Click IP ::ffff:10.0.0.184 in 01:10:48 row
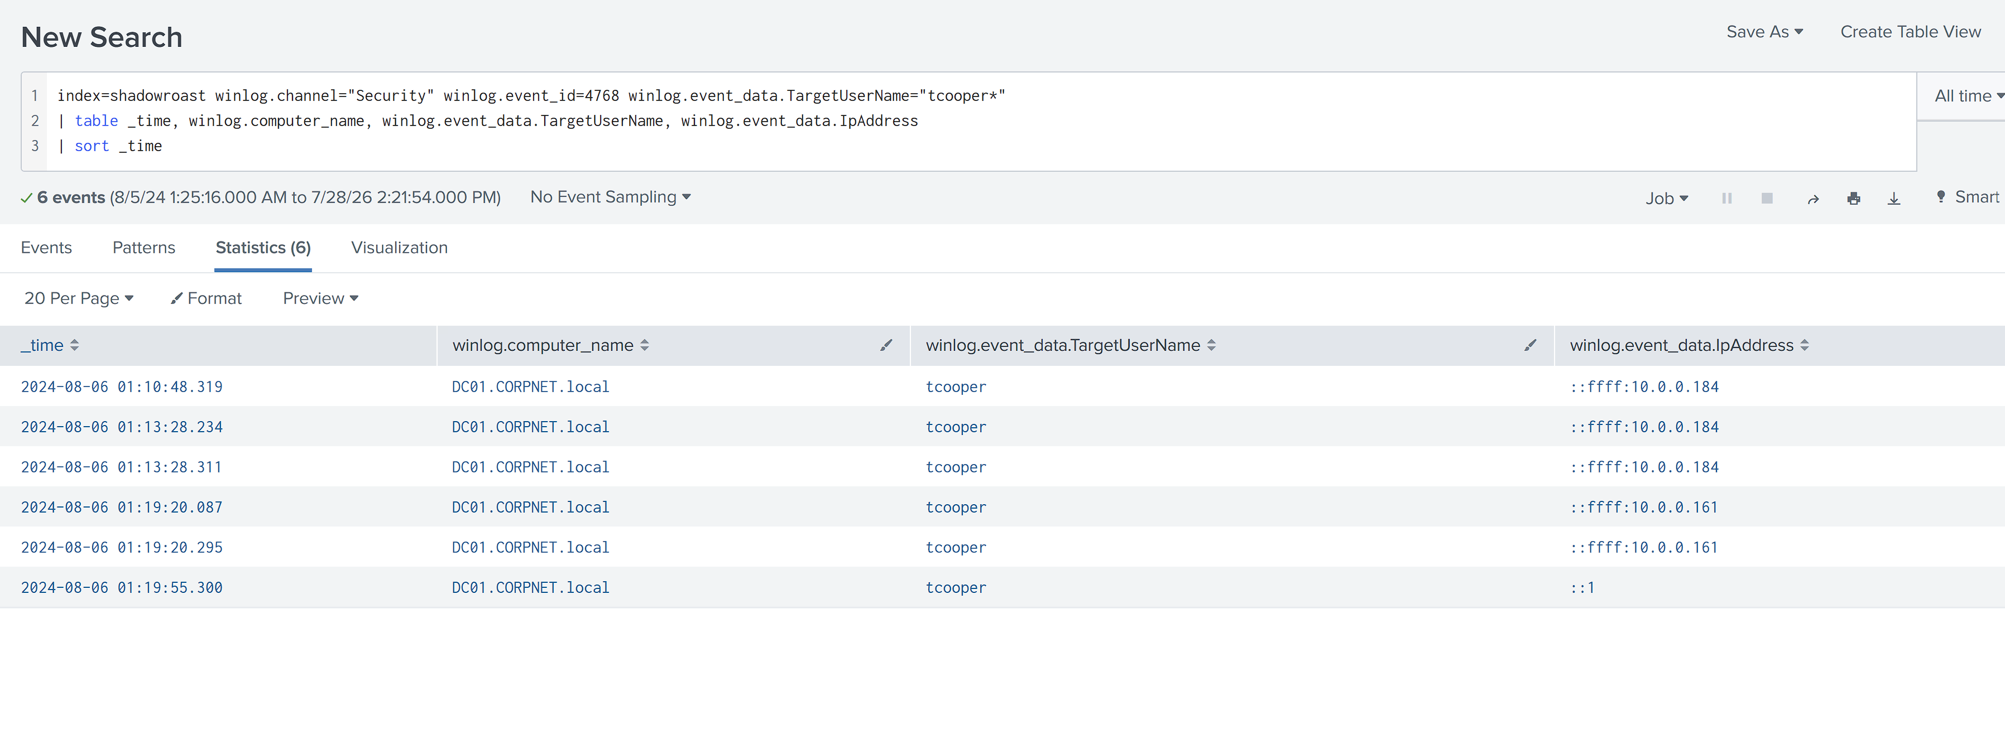Viewport: 2005px width, 739px height. tap(1644, 388)
